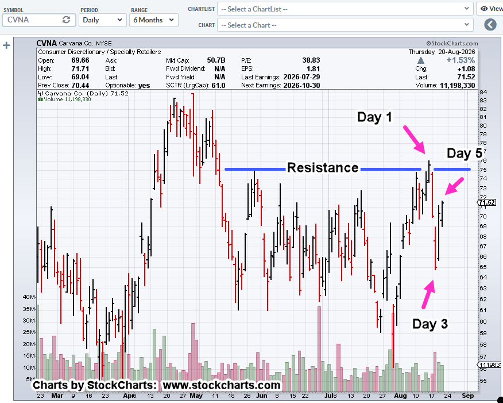Image resolution: width=503 pixels, height=403 pixels.
Task: Open the Select a ChartList dropdown
Action: click(345, 9)
